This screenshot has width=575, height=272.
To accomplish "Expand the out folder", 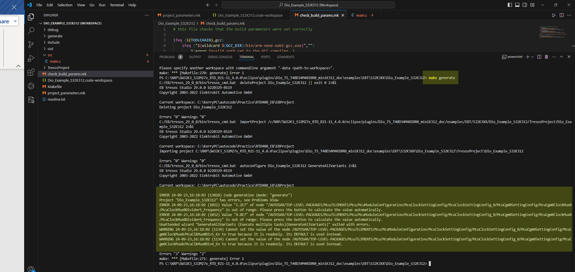I will [x=50, y=48].
